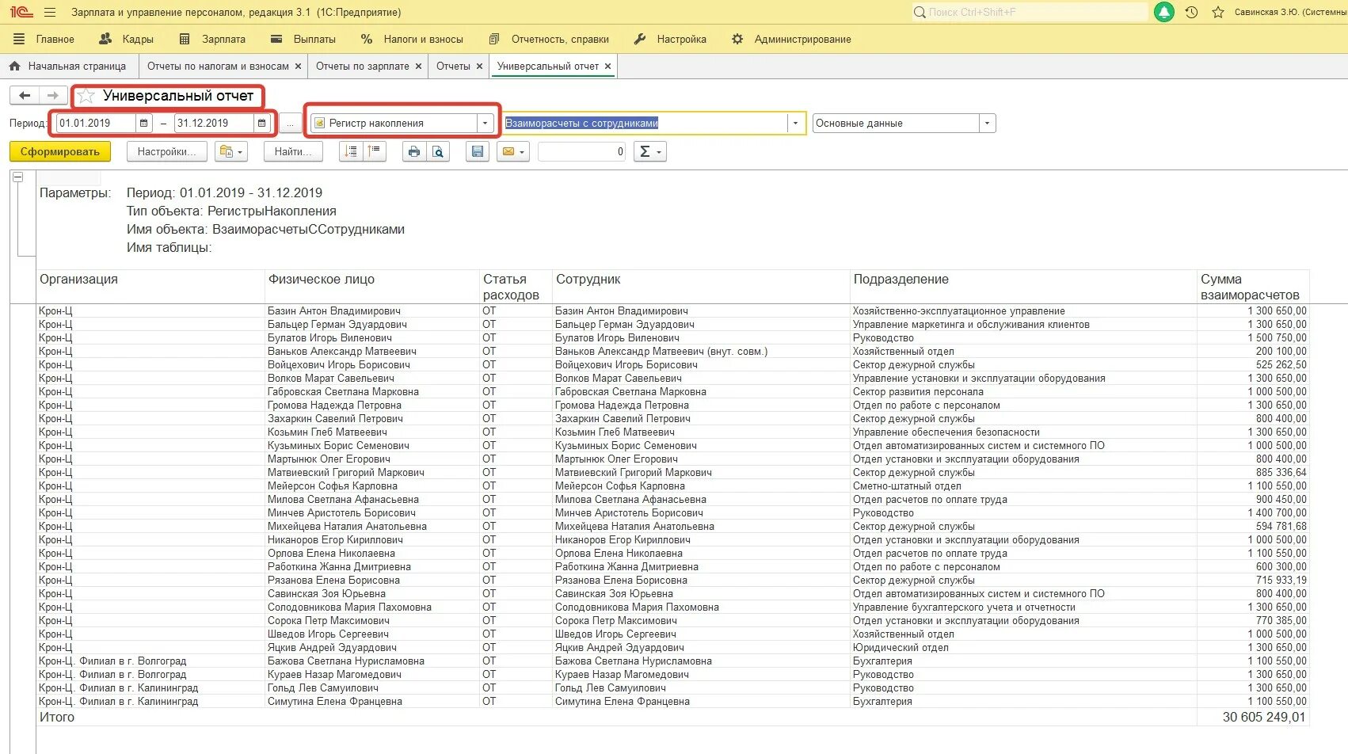Expand Регистр накопления object type dropdown

pos(485,123)
